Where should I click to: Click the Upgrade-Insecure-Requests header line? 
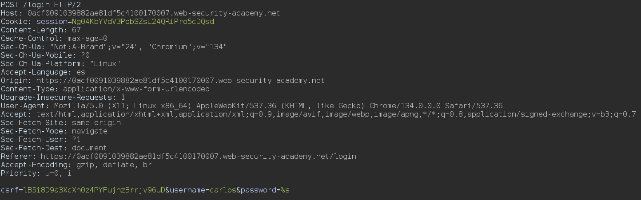click(63, 97)
